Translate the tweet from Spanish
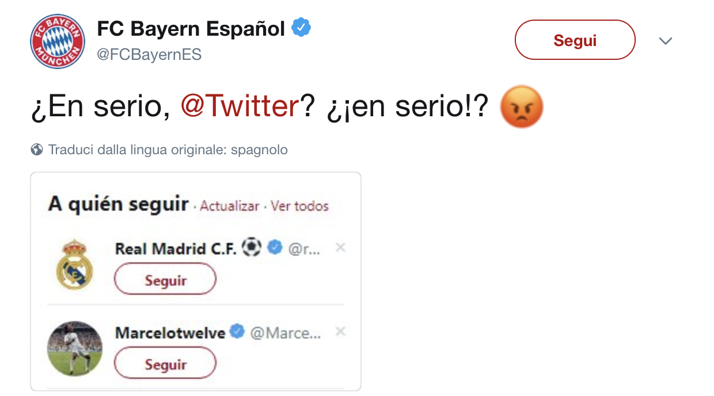 [x=168, y=150]
